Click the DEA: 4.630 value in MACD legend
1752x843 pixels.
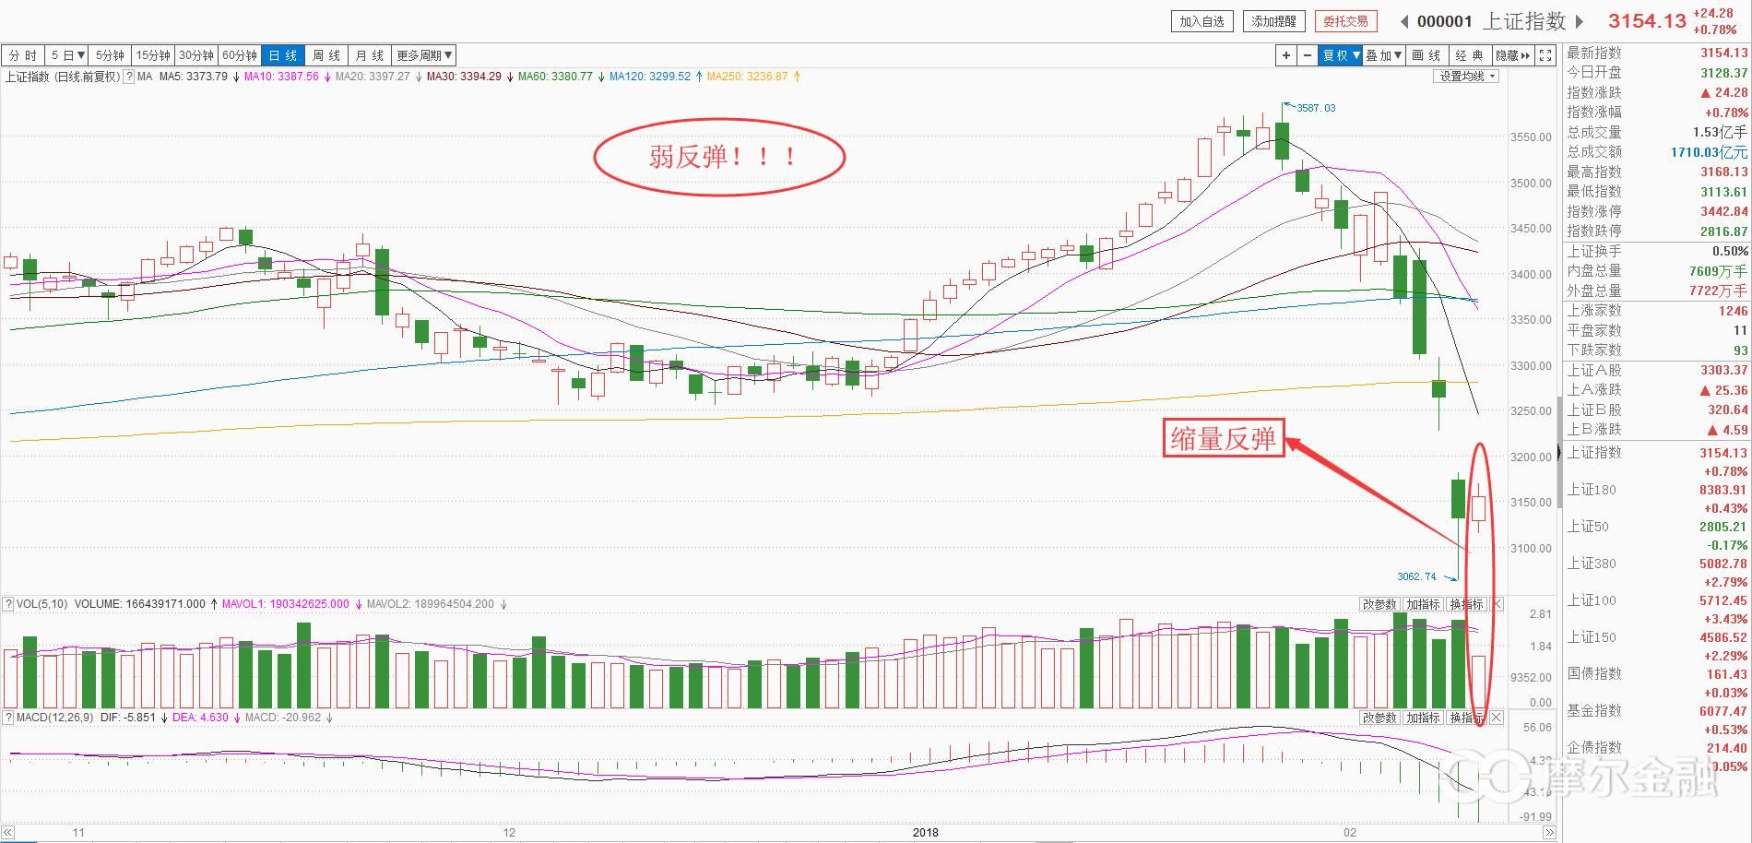point(199,717)
